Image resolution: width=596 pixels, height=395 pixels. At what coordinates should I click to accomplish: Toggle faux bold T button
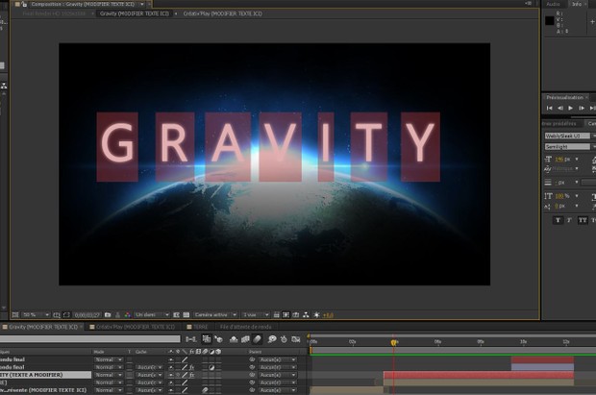[558, 220]
